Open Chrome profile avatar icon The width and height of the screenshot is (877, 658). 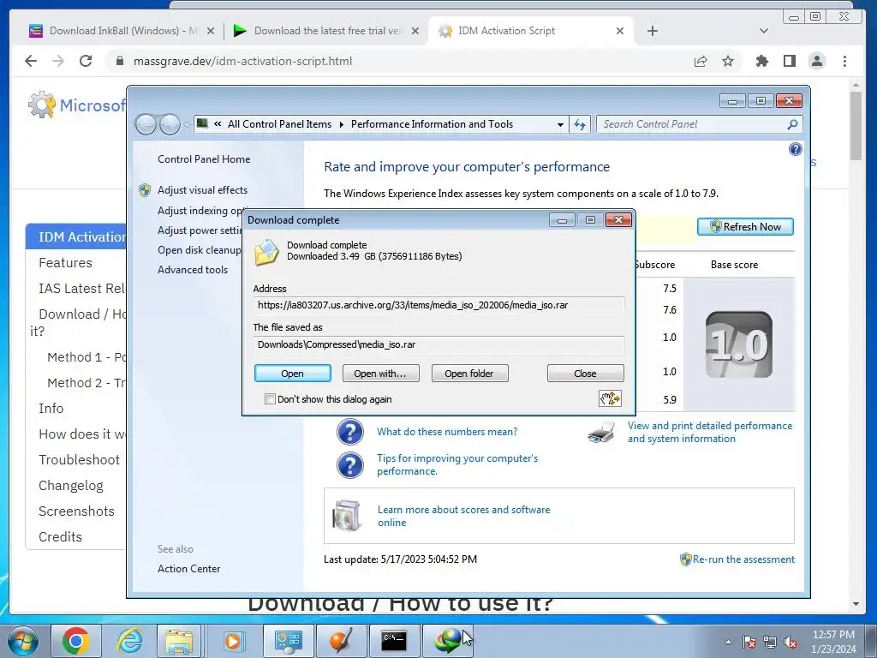pyautogui.click(x=816, y=61)
